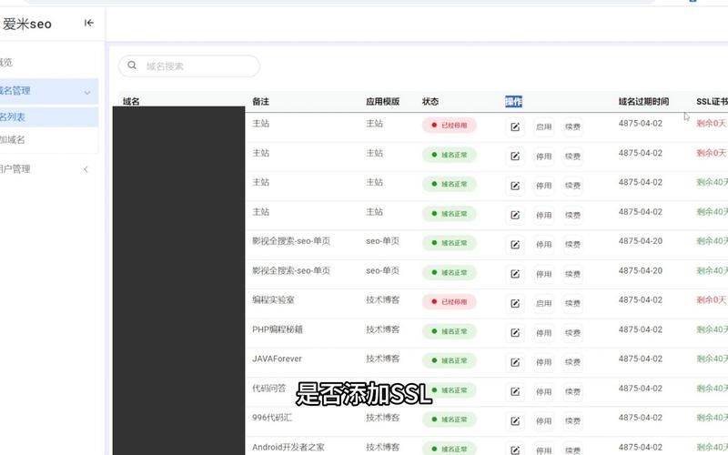Click the 技术博客 template of PHP编程秘籍
728x455 pixels.
click(x=382, y=329)
